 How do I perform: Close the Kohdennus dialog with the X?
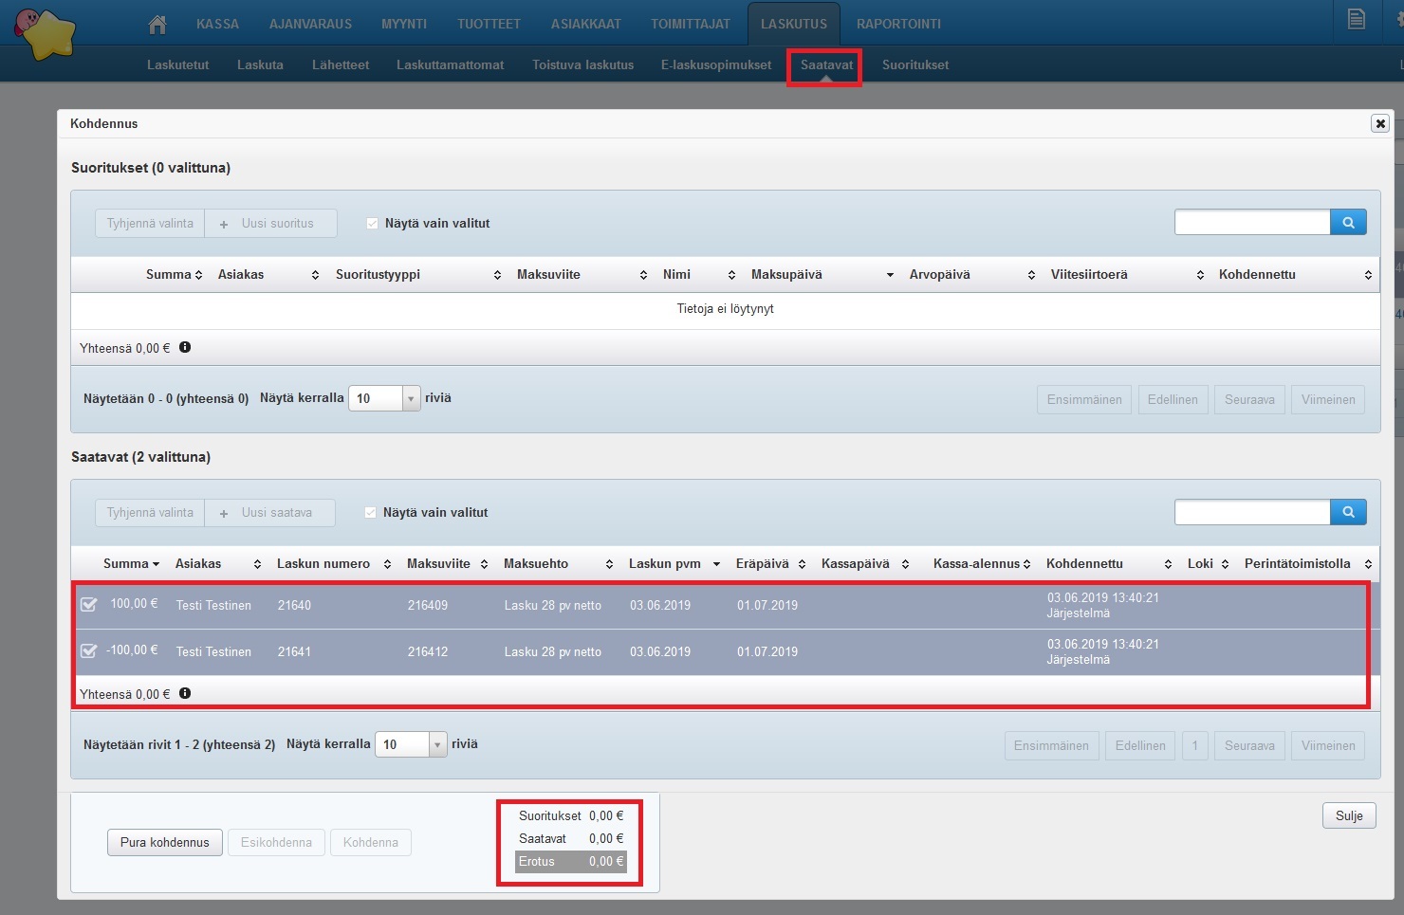pyautogui.click(x=1380, y=123)
